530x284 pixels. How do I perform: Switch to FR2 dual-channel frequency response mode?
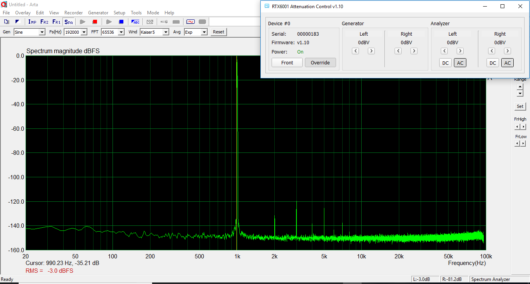44,22
